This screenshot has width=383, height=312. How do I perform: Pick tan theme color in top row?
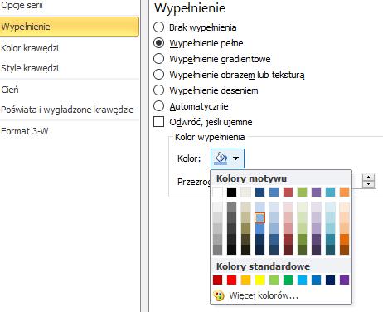click(x=246, y=192)
